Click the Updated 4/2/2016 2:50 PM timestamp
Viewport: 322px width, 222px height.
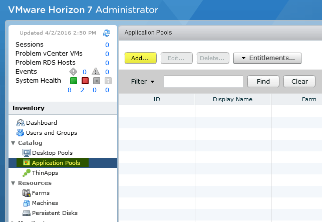click(x=58, y=33)
